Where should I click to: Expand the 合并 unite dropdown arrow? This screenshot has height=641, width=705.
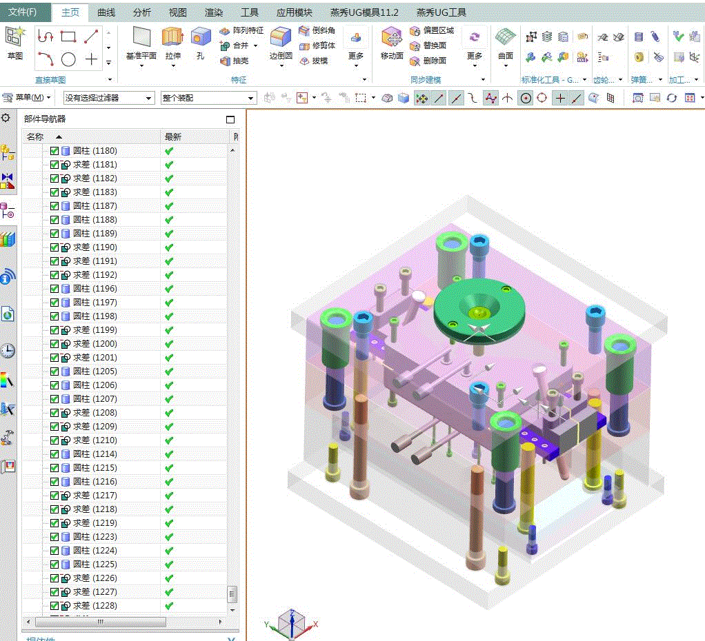point(255,45)
